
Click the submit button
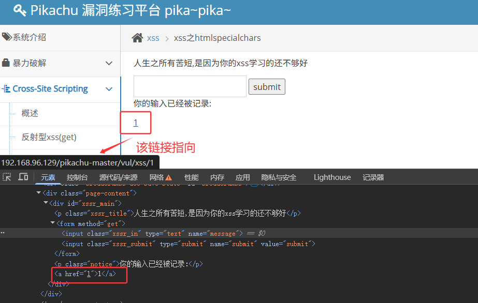[267, 87]
